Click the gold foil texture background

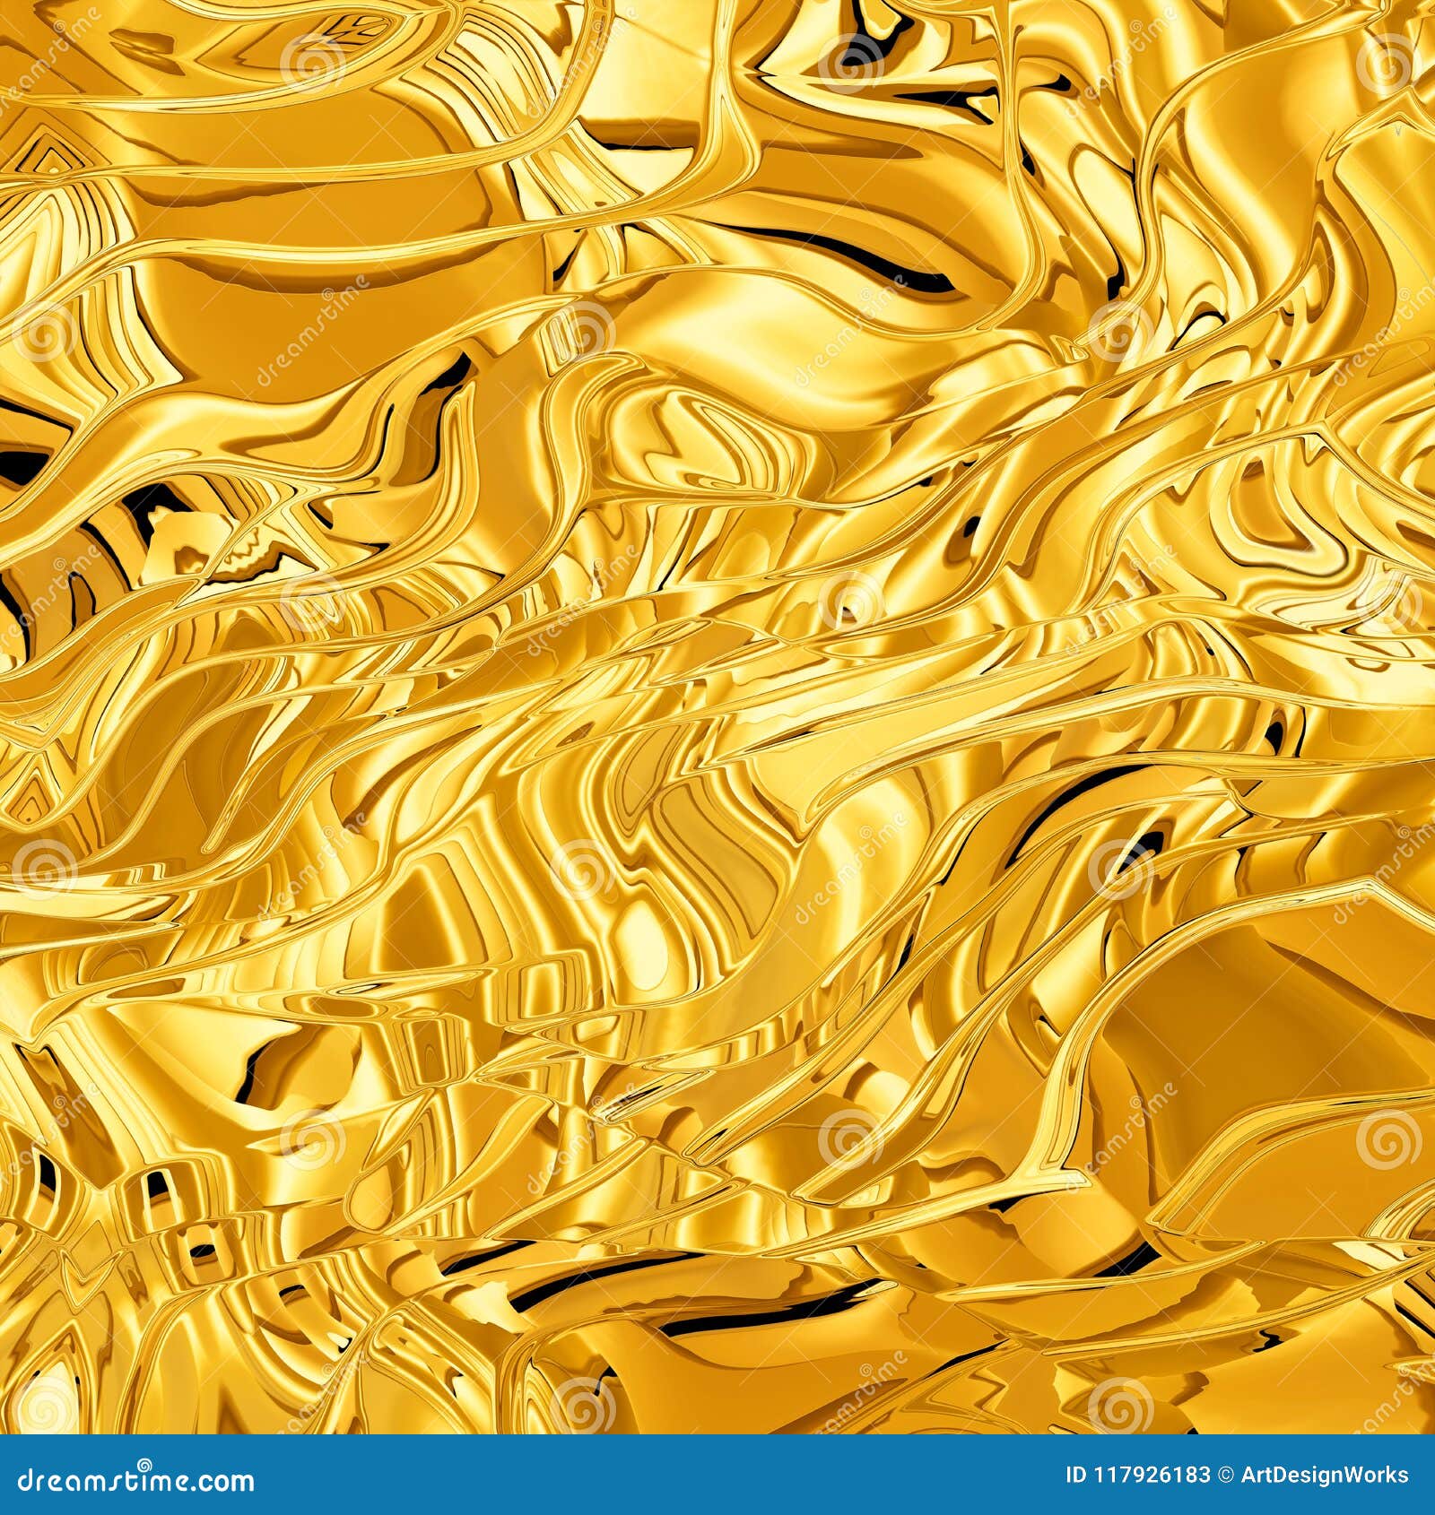click(x=717, y=717)
